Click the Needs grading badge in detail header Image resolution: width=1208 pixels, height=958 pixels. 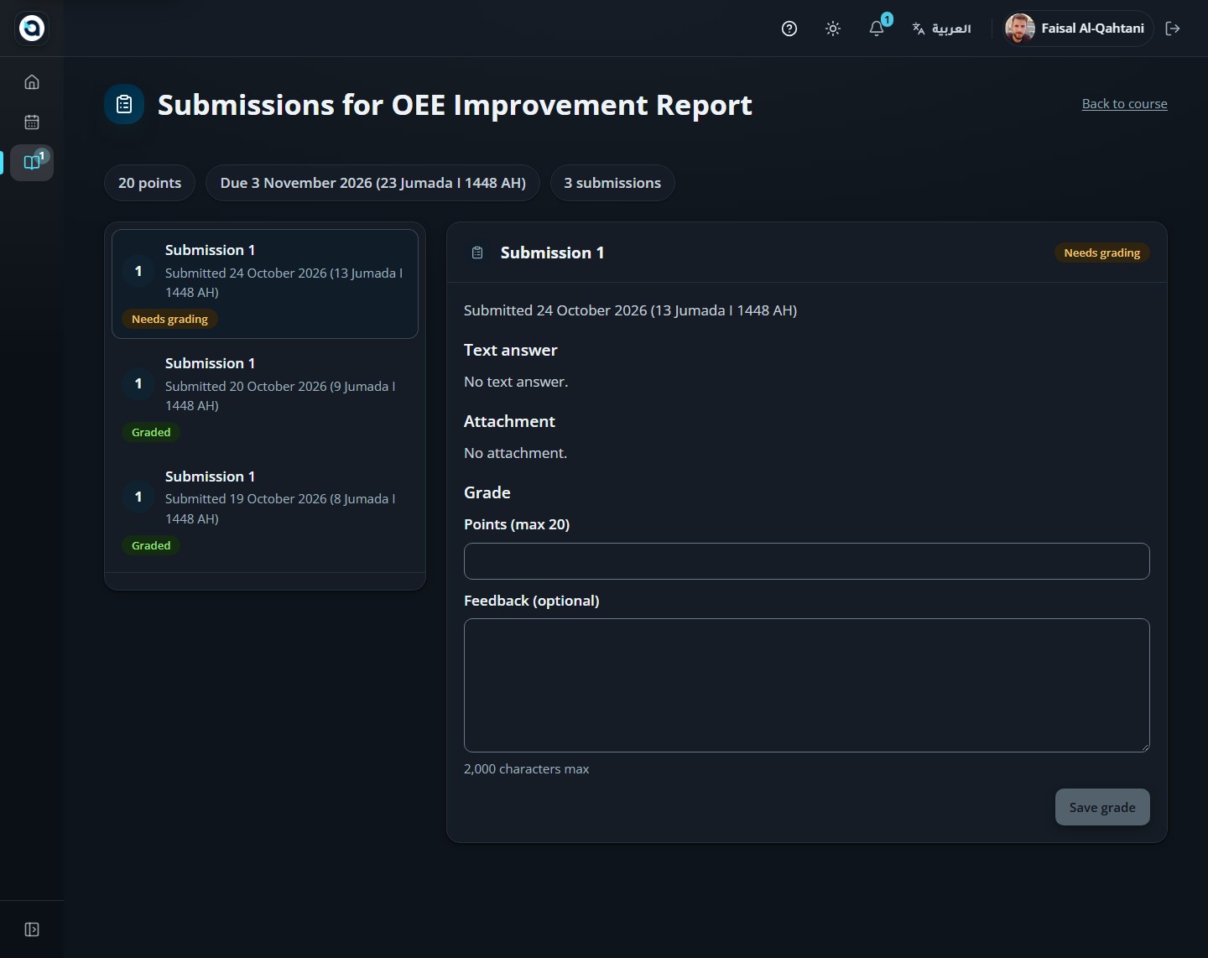pos(1101,253)
